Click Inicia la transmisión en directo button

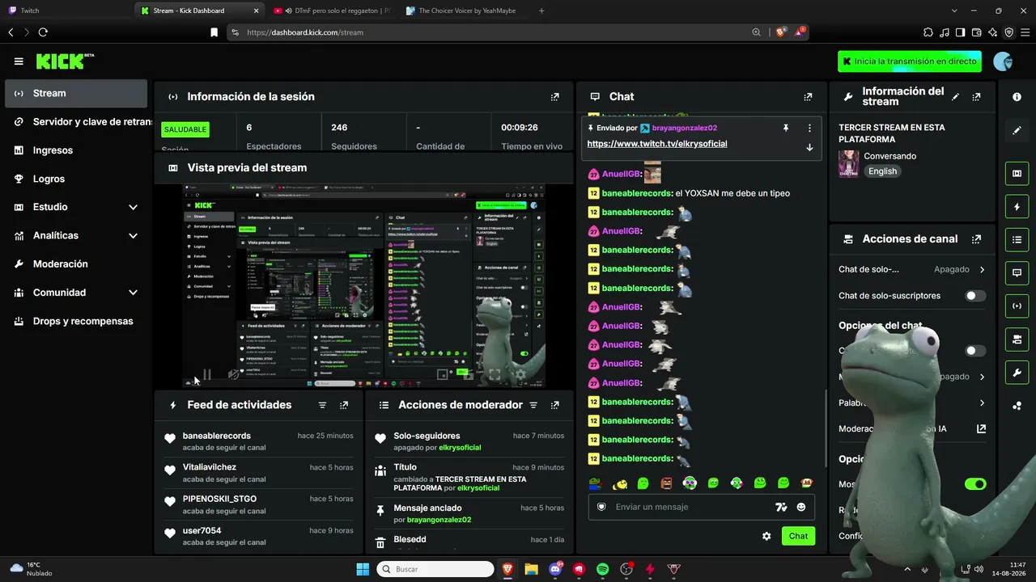click(910, 61)
